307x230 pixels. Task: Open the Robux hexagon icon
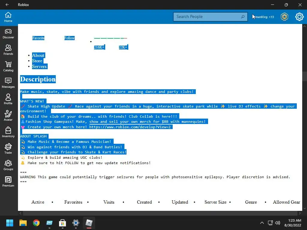(285, 17)
